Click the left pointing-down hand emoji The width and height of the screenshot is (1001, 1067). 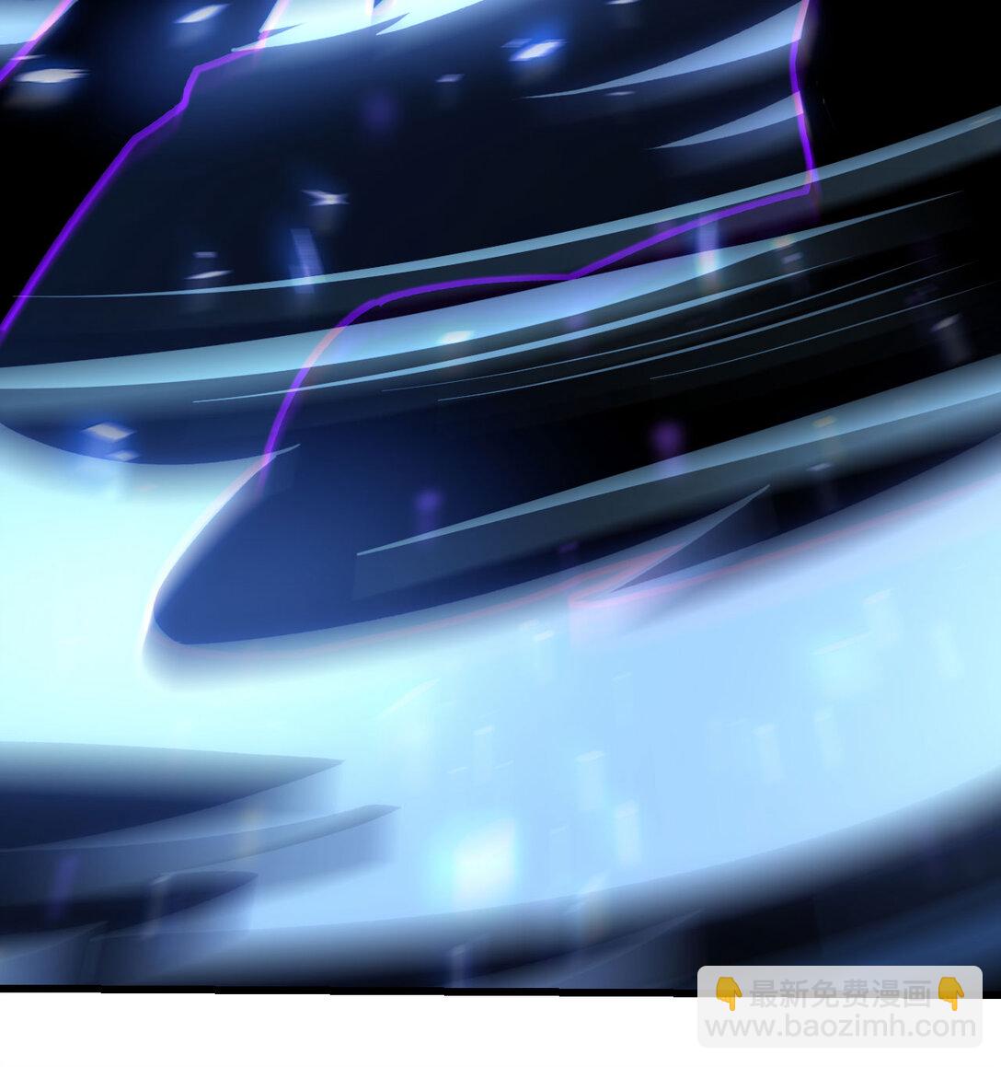(729, 992)
